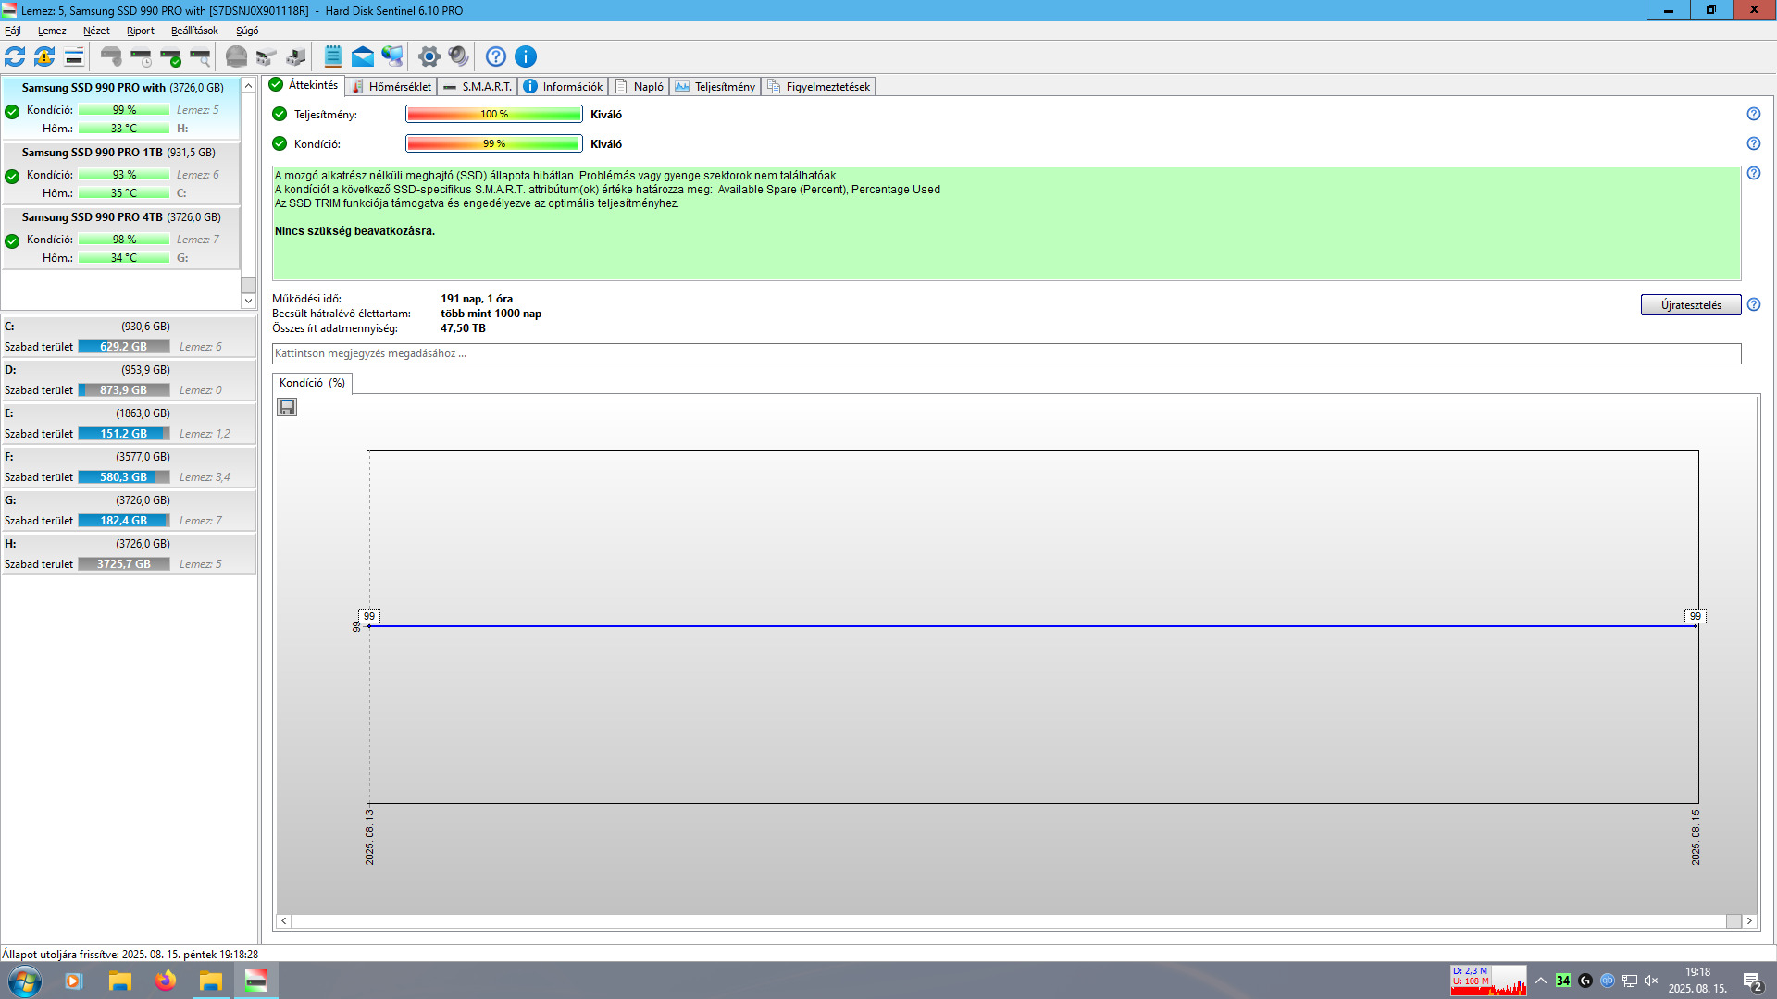Open Firefox from the taskbar

(165, 980)
